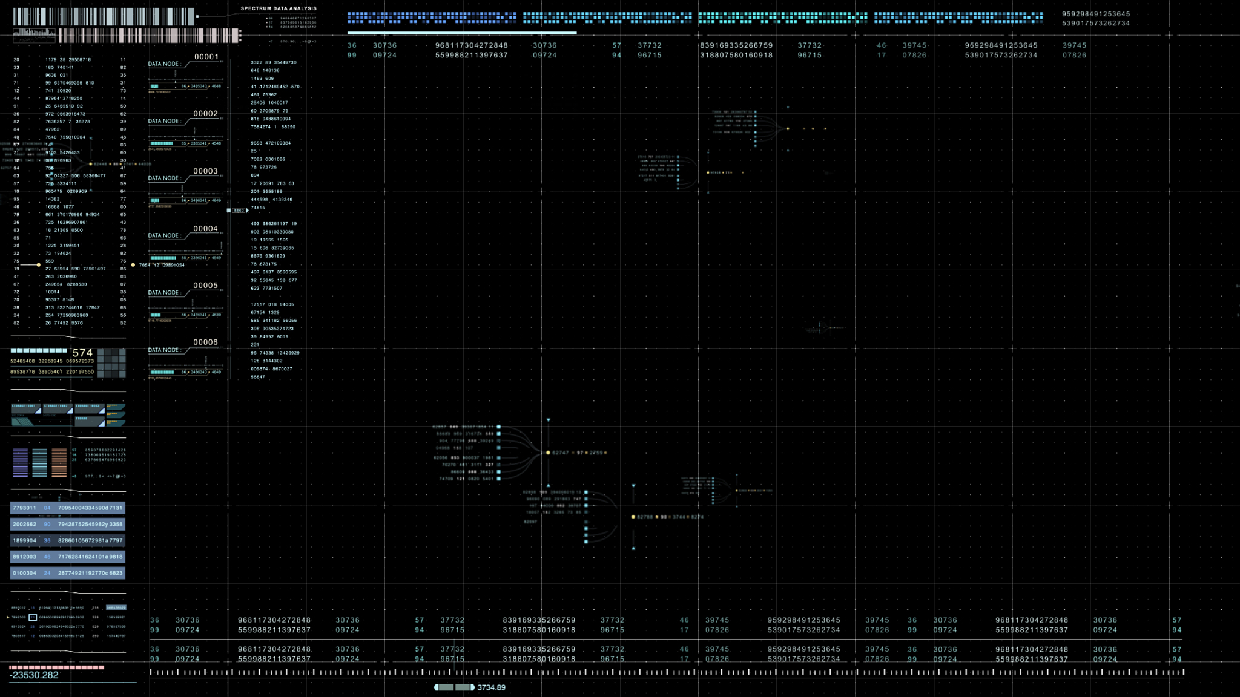The image size is (1240, 697).
Task: Click the highlighted row starting with 0100304
Action: click(68, 572)
